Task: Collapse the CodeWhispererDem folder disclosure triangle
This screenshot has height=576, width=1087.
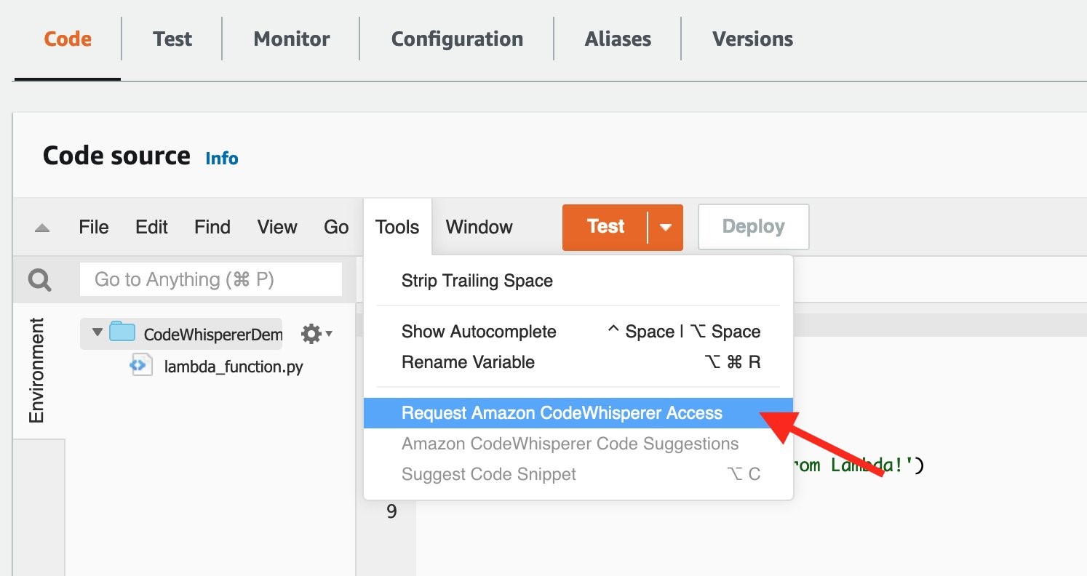Action: pos(97,333)
